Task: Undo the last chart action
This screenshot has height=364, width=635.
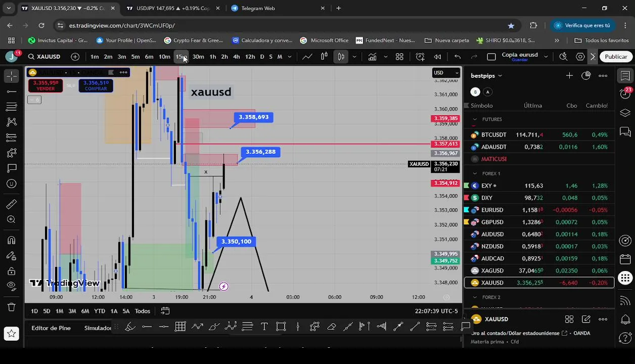Action: click(x=458, y=57)
